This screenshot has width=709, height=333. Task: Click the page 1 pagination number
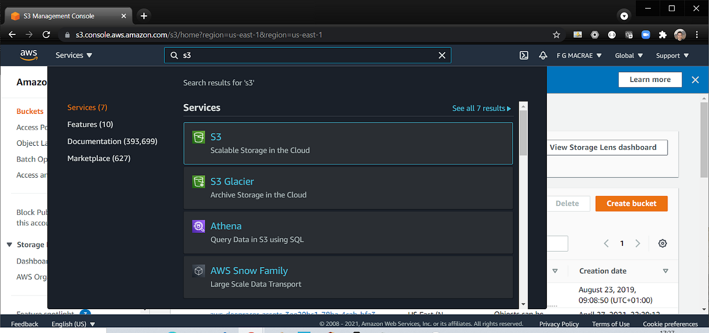click(622, 243)
